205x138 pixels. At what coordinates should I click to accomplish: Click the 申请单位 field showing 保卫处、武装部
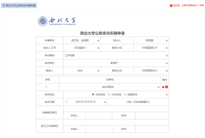pos(80,40)
